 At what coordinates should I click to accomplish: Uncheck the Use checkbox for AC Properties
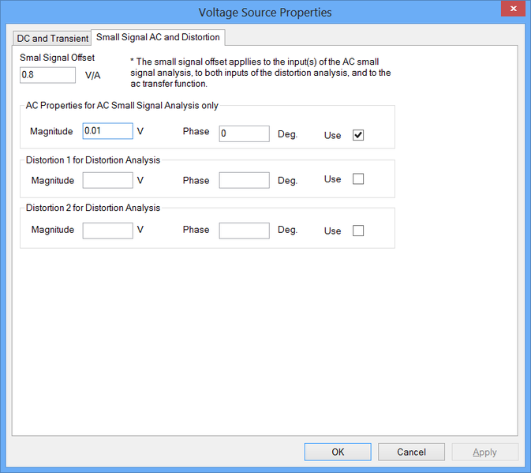358,135
